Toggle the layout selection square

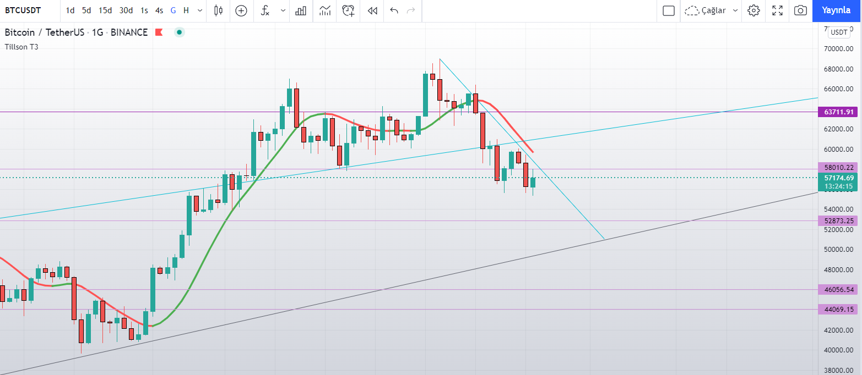click(x=669, y=10)
